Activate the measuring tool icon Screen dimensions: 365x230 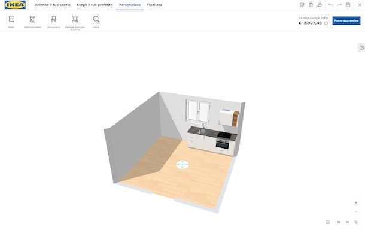tap(356, 222)
